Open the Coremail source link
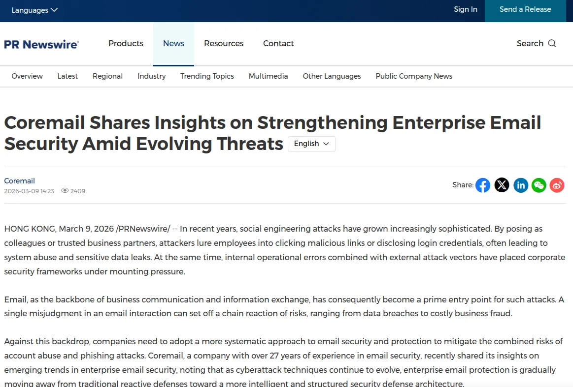 pos(20,180)
